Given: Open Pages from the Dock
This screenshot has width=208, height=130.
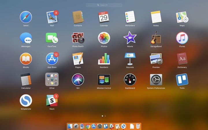Looking at the screenshot, I should coord(117,126).
